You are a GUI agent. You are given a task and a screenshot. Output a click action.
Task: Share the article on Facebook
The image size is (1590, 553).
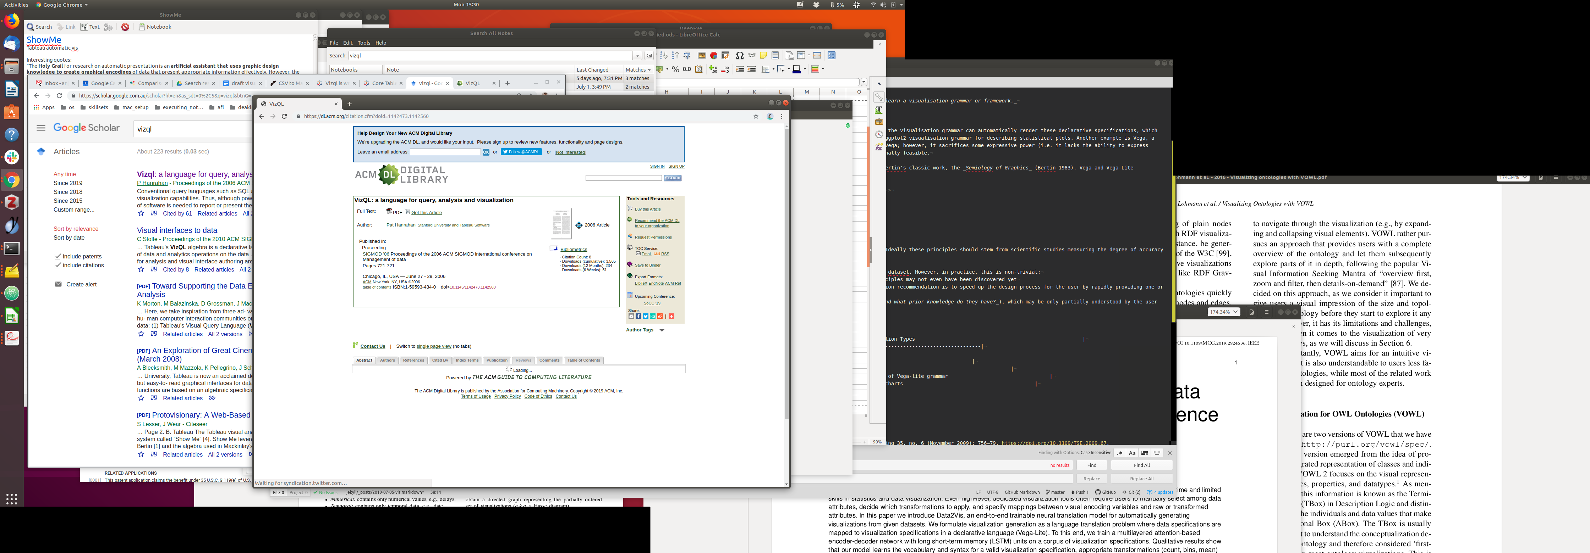coord(638,316)
